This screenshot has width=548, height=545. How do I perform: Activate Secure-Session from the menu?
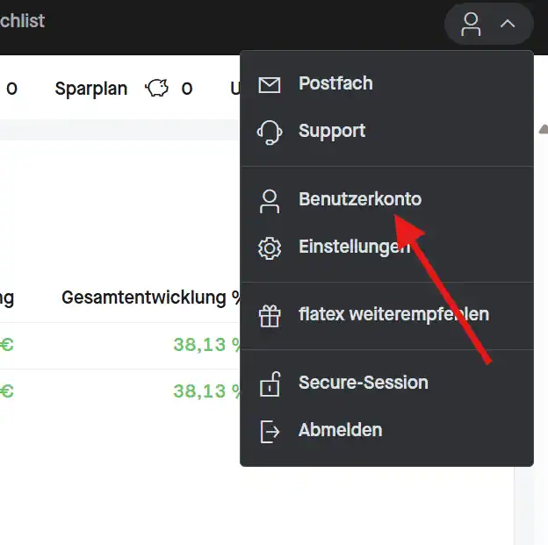(x=364, y=383)
